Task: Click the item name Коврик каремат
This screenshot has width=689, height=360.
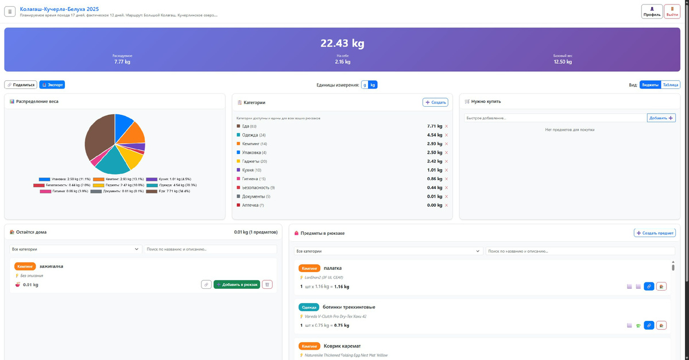Action: click(x=343, y=346)
